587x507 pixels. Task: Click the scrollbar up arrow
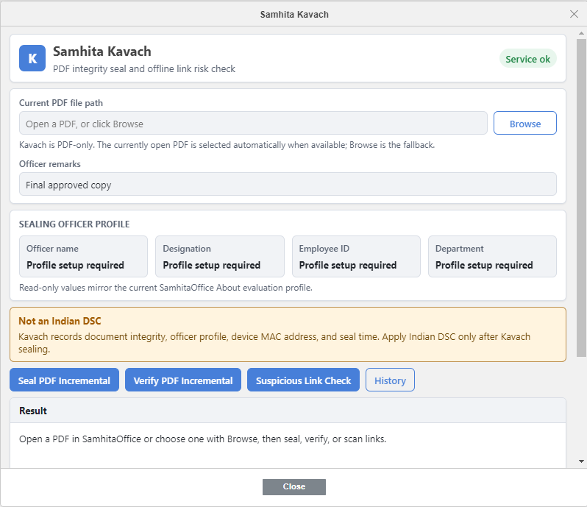click(x=581, y=33)
